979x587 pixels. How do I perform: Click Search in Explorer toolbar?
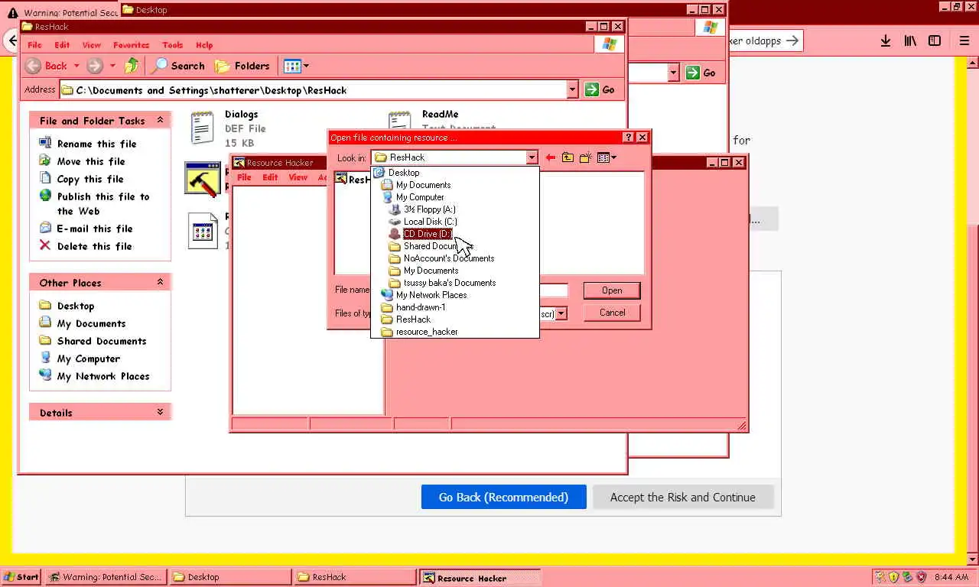tap(178, 66)
